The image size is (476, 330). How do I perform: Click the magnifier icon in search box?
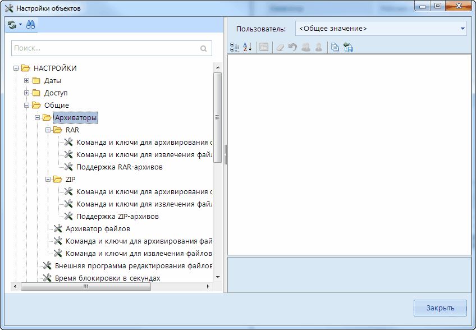click(204, 49)
